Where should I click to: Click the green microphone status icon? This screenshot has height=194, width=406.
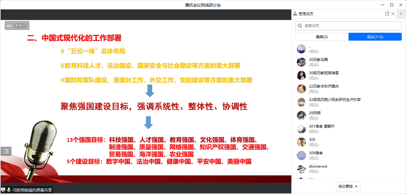point(9,190)
